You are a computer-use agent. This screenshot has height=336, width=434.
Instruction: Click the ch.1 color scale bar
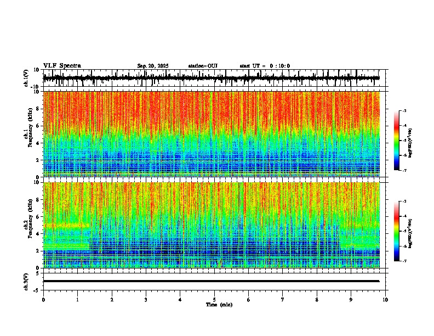click(397, 141)
